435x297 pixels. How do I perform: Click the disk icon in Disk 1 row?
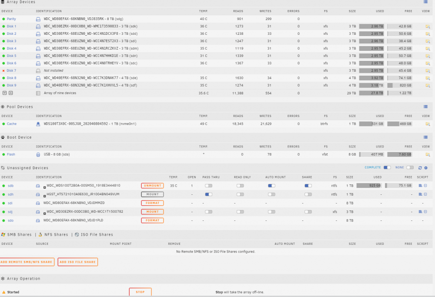[38, 27]
